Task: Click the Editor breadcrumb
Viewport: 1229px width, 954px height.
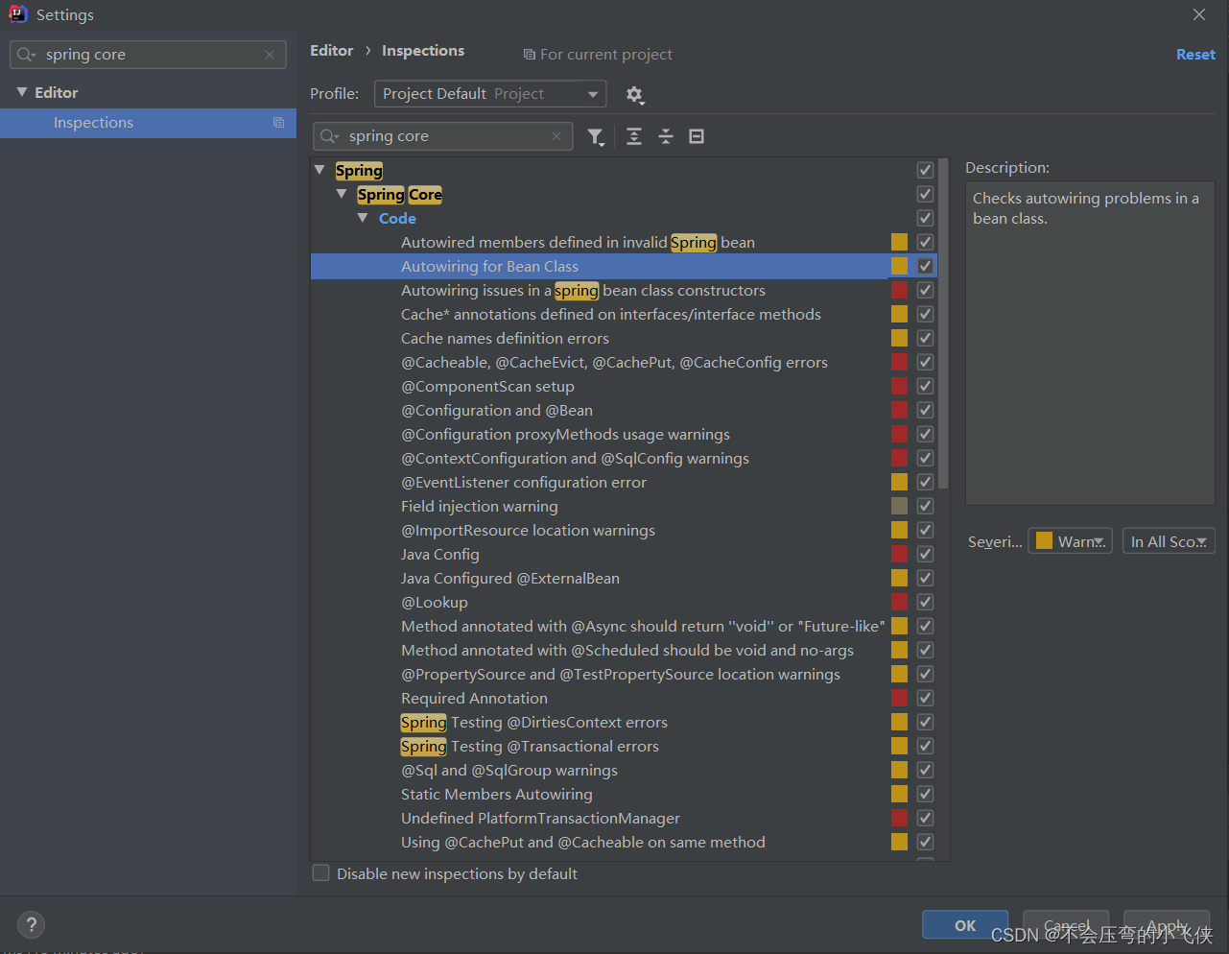Action: 332,51
